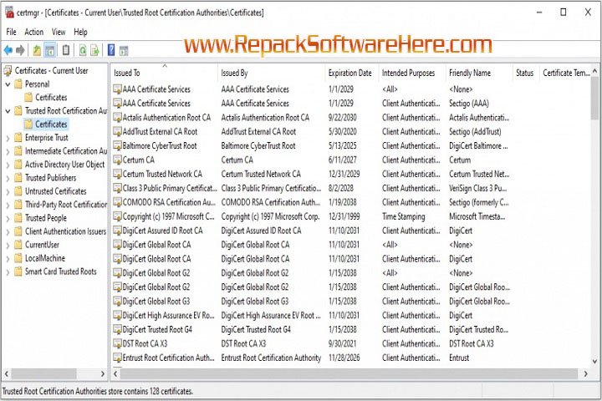Open the File menu
Viewport: 602px width, 401px height.
pos(11,32)
